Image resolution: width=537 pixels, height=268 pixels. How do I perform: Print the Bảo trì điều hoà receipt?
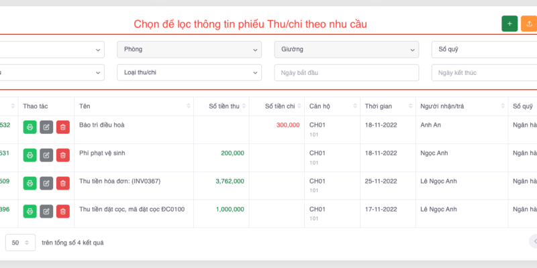[30, 127]
